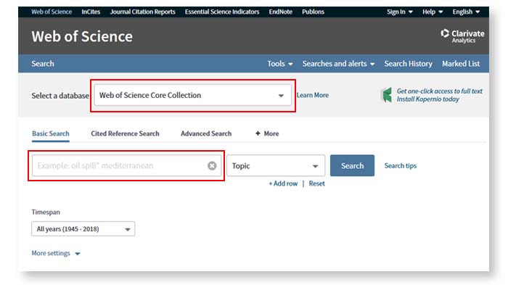Viewport: 508px width, 285px height.
Task: Open the Topic field dropdown
Action: (276, 166)
